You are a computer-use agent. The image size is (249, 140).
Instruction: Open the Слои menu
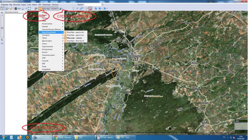point(29,5)
